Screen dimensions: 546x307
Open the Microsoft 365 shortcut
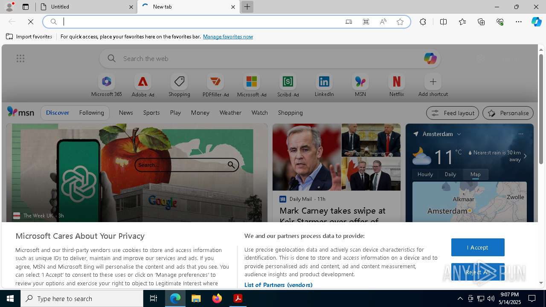[x=107, y=85]
